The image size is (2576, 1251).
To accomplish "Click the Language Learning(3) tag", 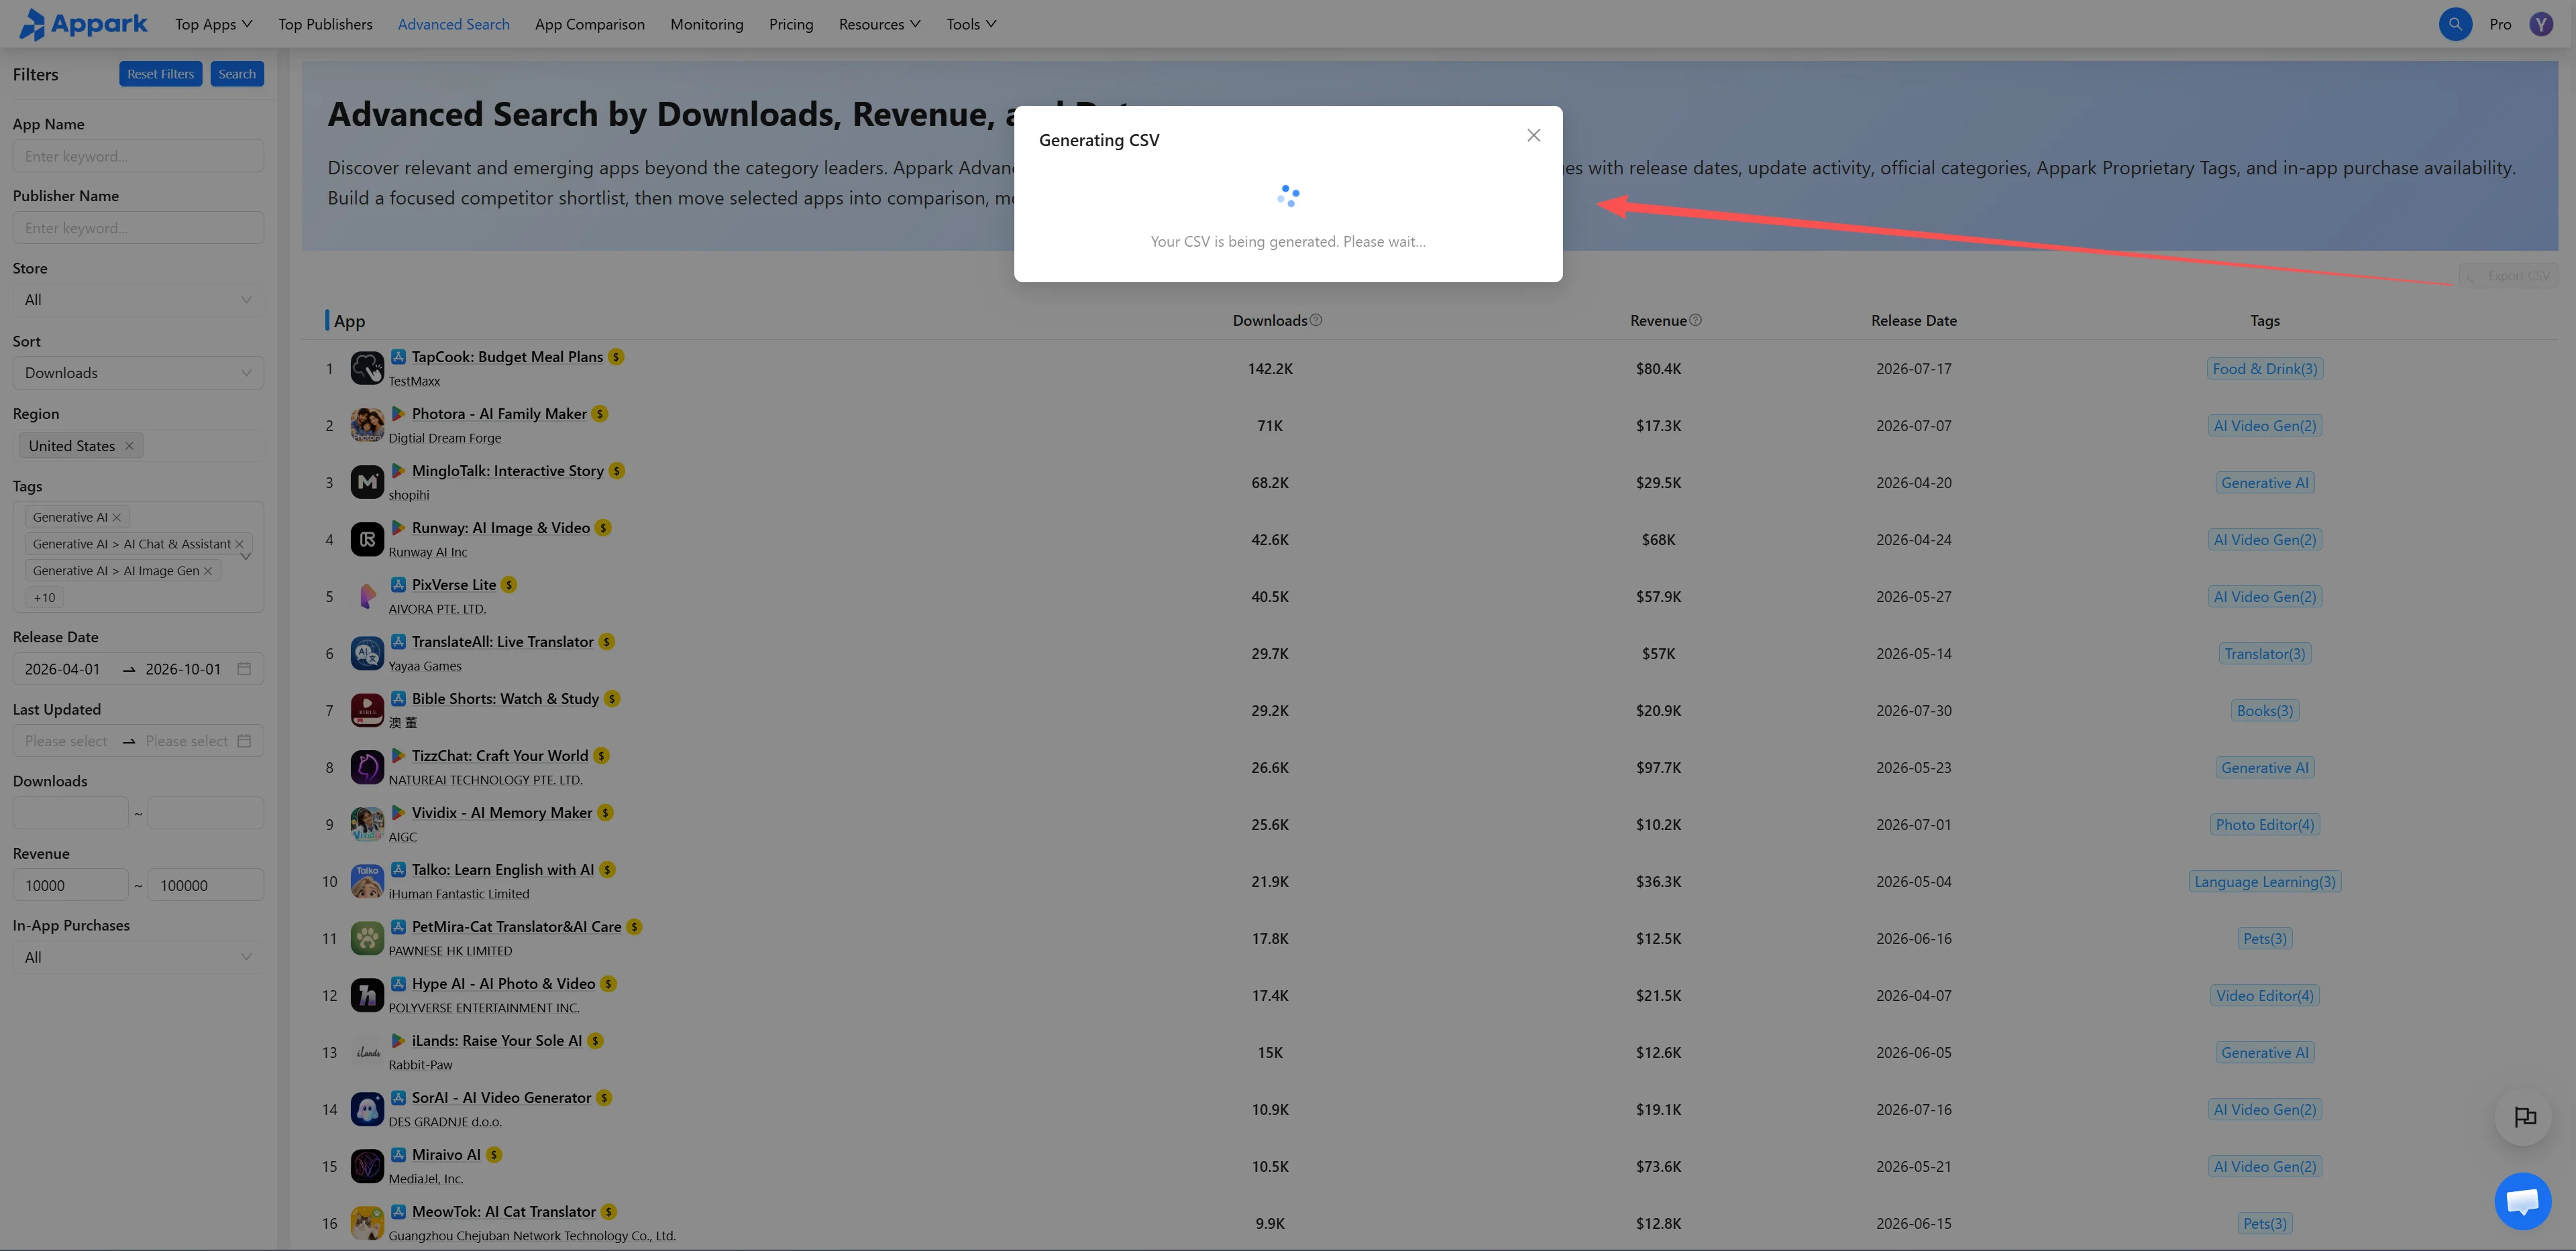I will (2264, 882).
